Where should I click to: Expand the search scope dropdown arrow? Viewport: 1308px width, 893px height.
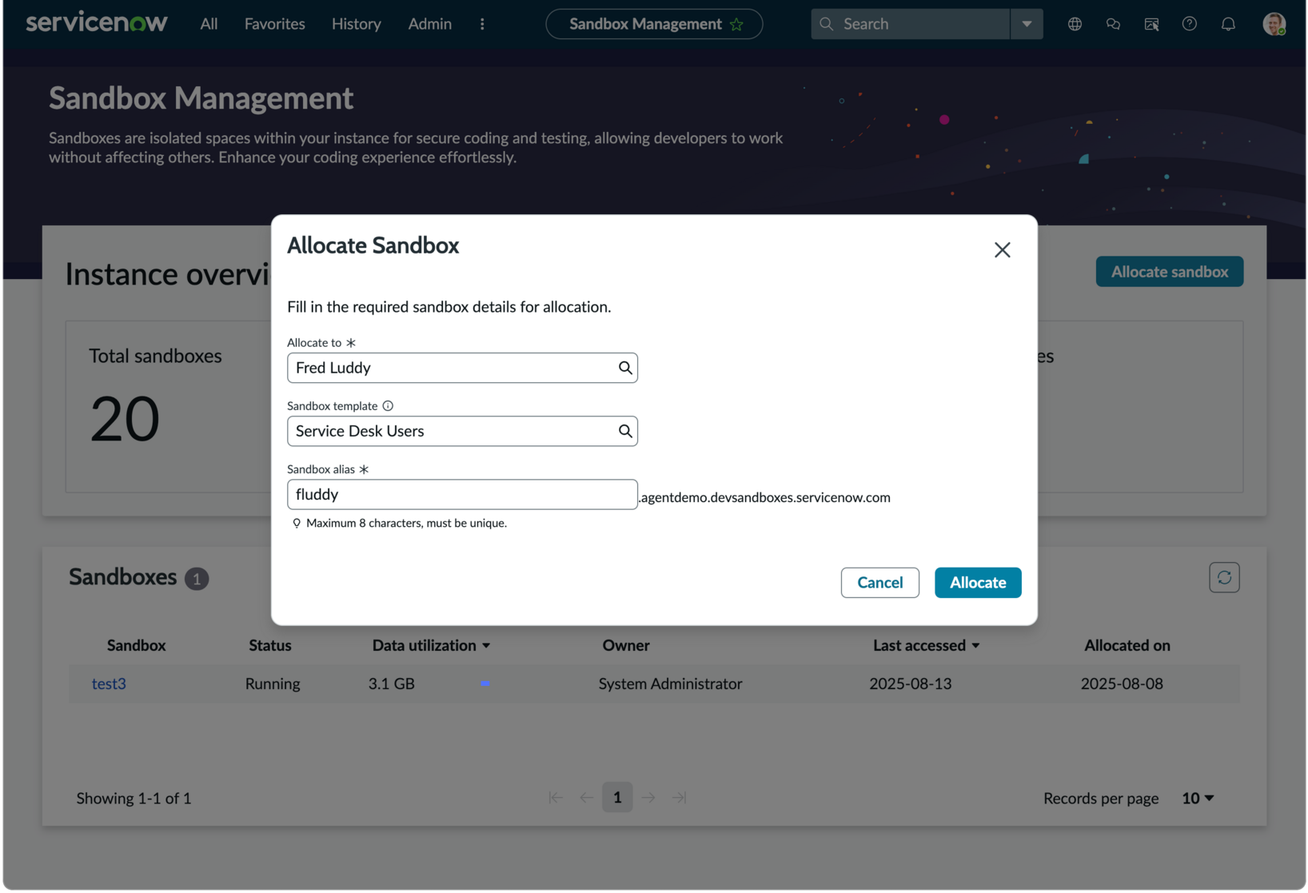pos(1027,24)
